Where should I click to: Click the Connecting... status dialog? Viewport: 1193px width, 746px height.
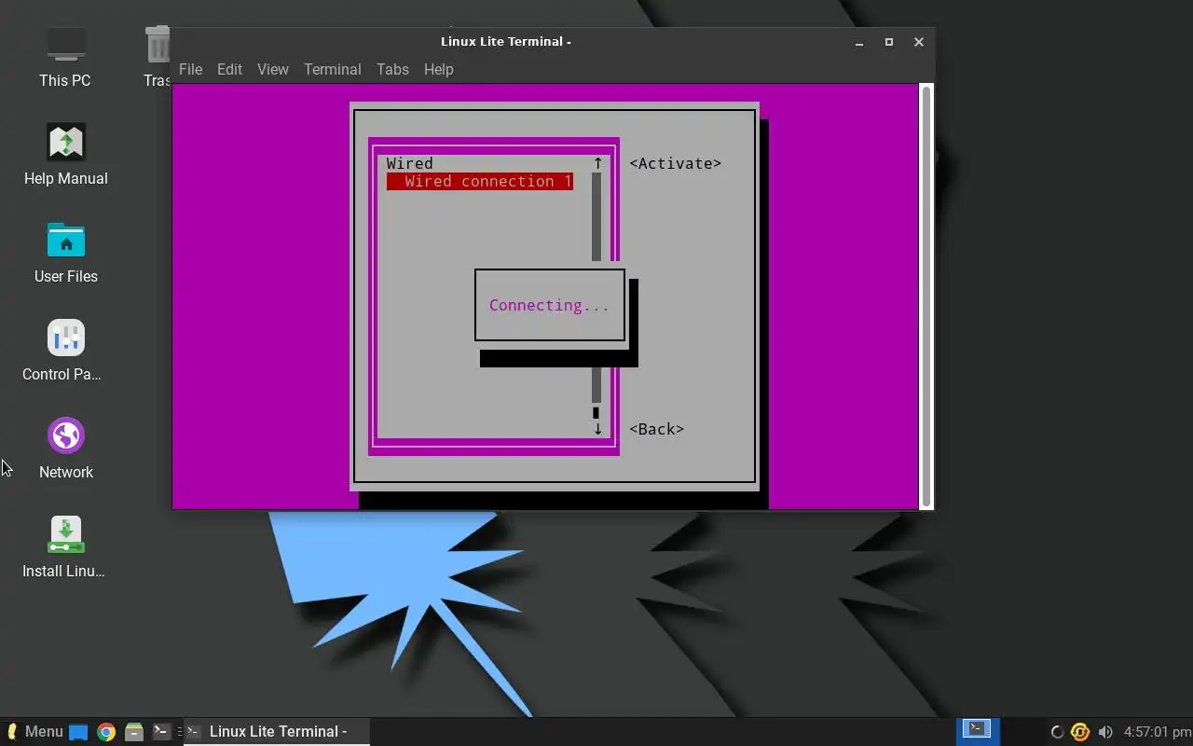point(549,305)
